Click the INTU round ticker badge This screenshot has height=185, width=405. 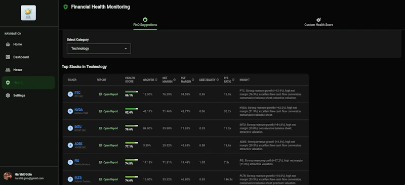point(70,128)
